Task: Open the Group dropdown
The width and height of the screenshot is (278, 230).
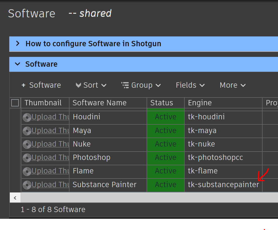Action: [x=141, y=85]
